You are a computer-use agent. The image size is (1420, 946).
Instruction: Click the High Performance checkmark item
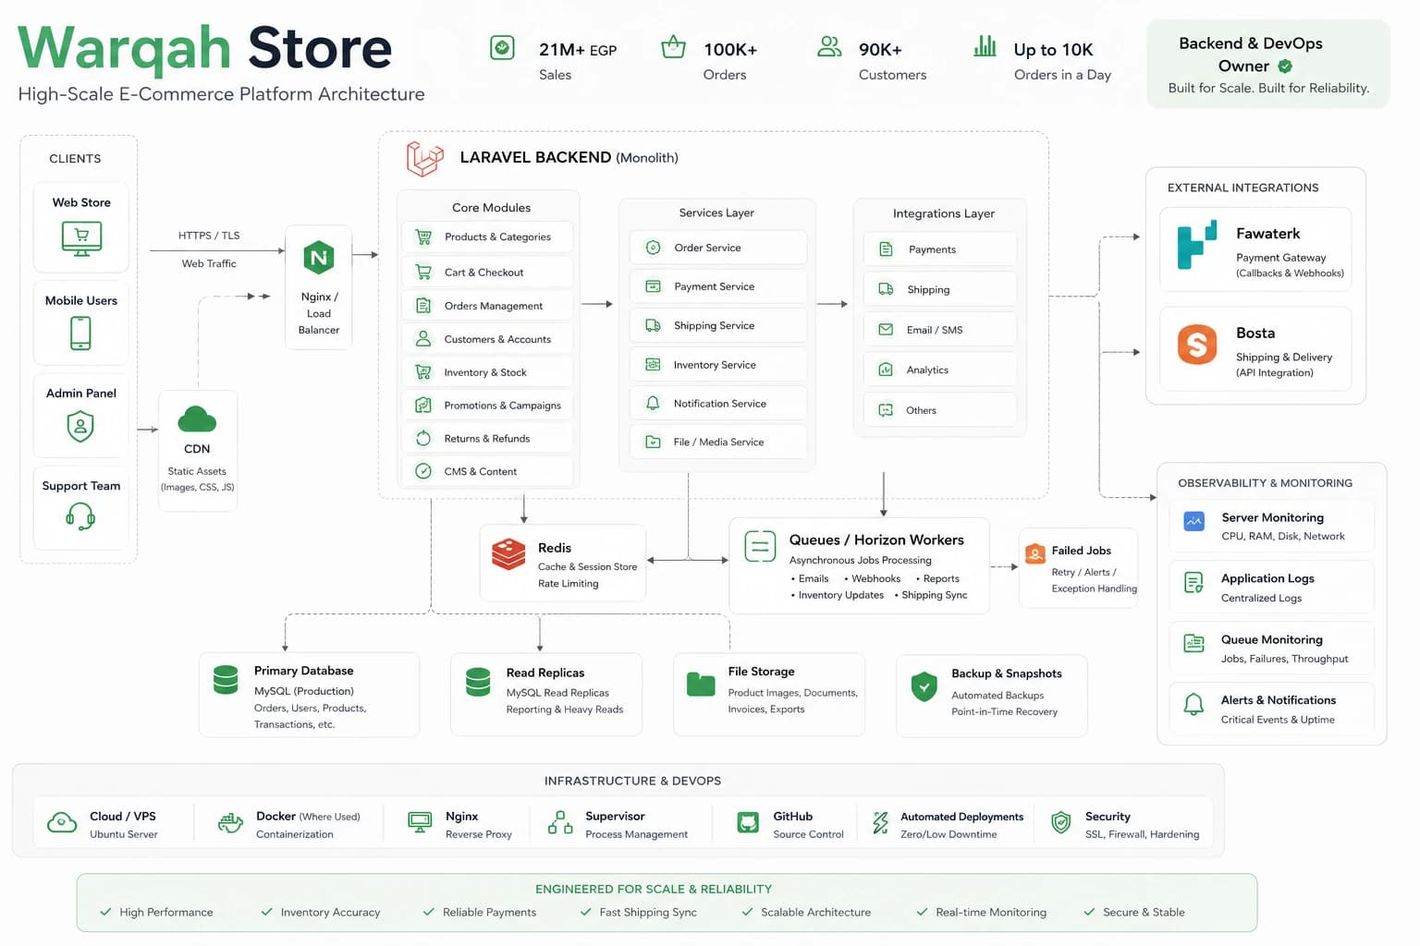(156, 912)
